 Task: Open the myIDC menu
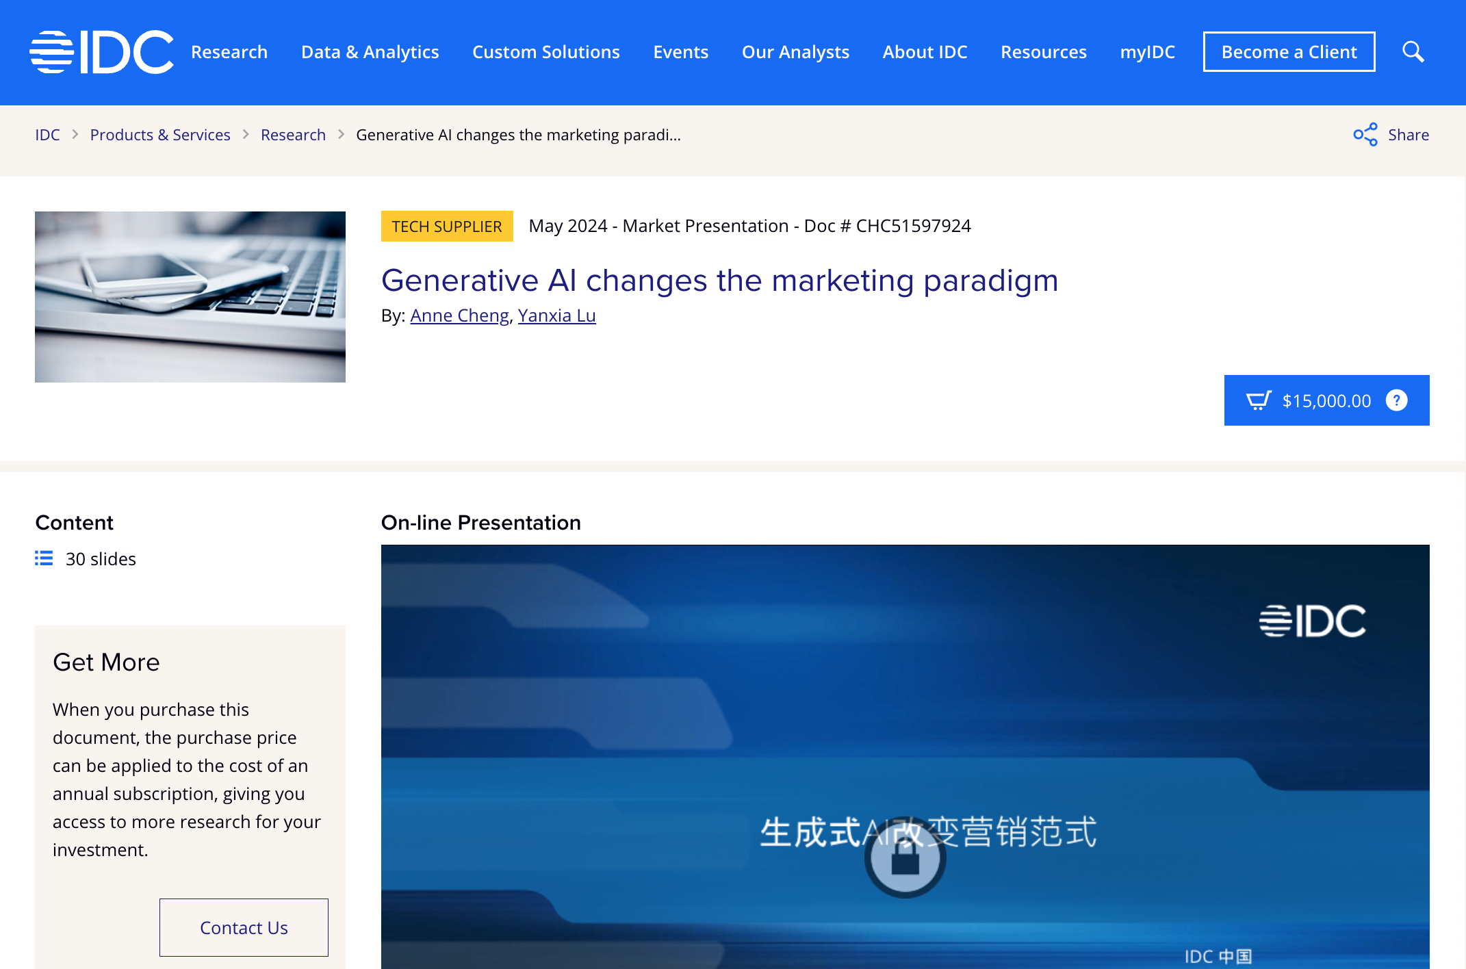pos(1147,52)
